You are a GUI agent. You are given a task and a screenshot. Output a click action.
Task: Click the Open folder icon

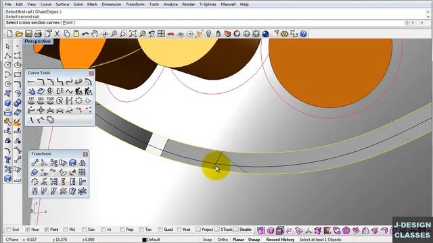(x=19, y=34)
